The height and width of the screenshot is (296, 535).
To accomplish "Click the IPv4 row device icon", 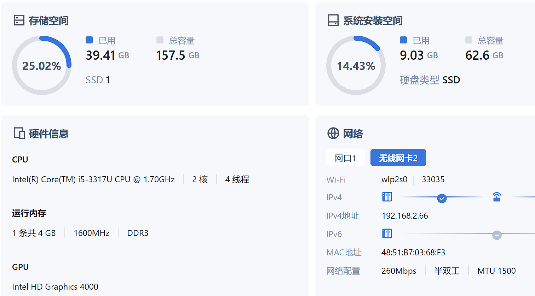I will coord(387,197).
